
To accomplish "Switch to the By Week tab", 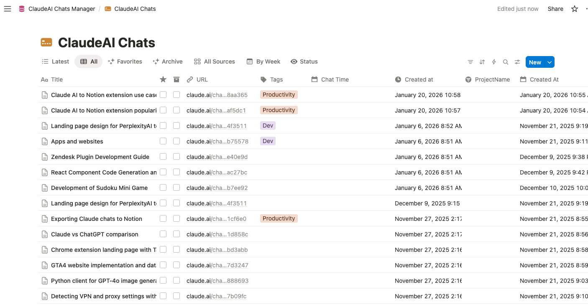I will click(x=263, y=62).
